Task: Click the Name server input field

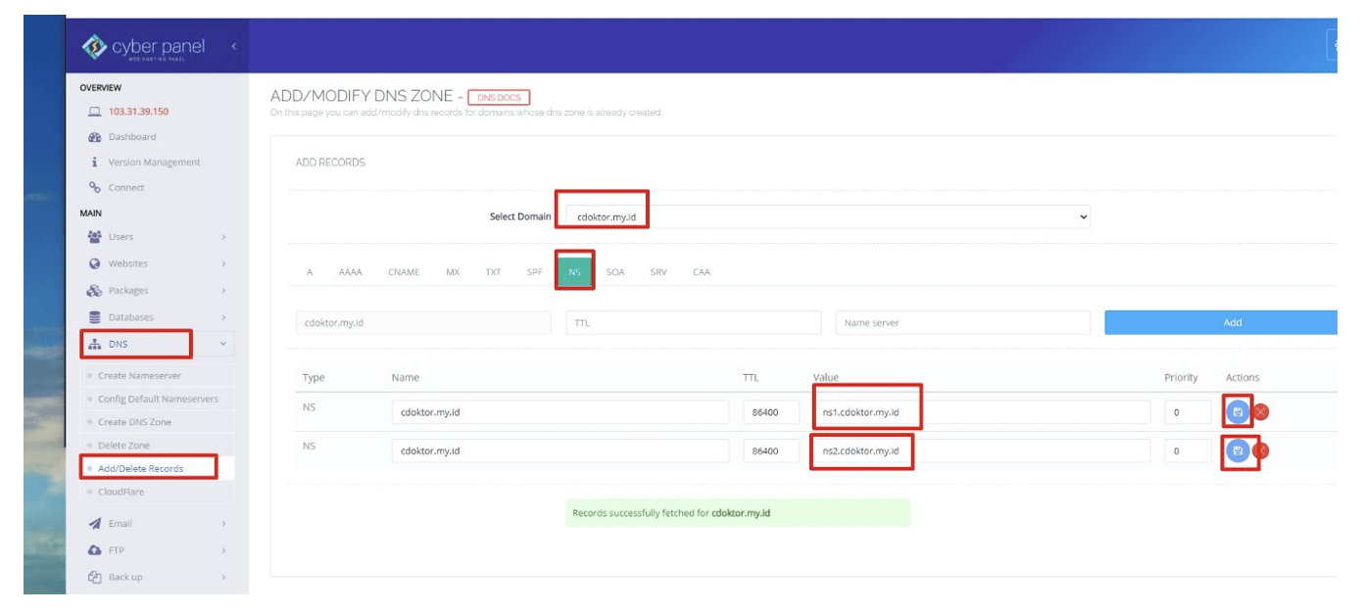Action: pyautogui.click(x=962, y=320)
